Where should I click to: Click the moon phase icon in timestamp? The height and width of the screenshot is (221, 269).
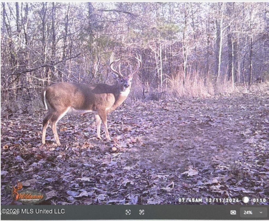246,200
